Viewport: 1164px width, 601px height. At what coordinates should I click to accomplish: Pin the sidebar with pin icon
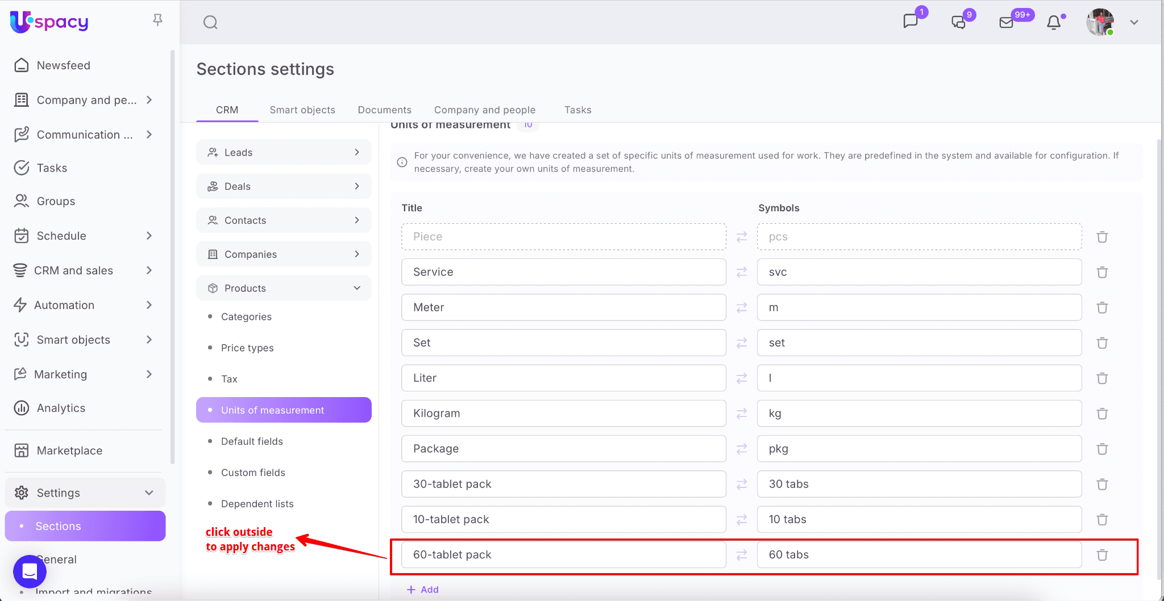tap(158, 20)
